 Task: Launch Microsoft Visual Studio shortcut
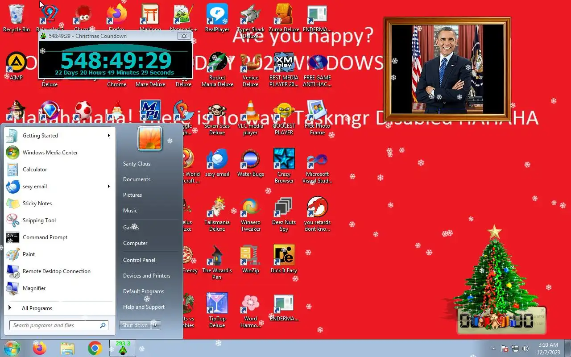(x=317, y=166)
